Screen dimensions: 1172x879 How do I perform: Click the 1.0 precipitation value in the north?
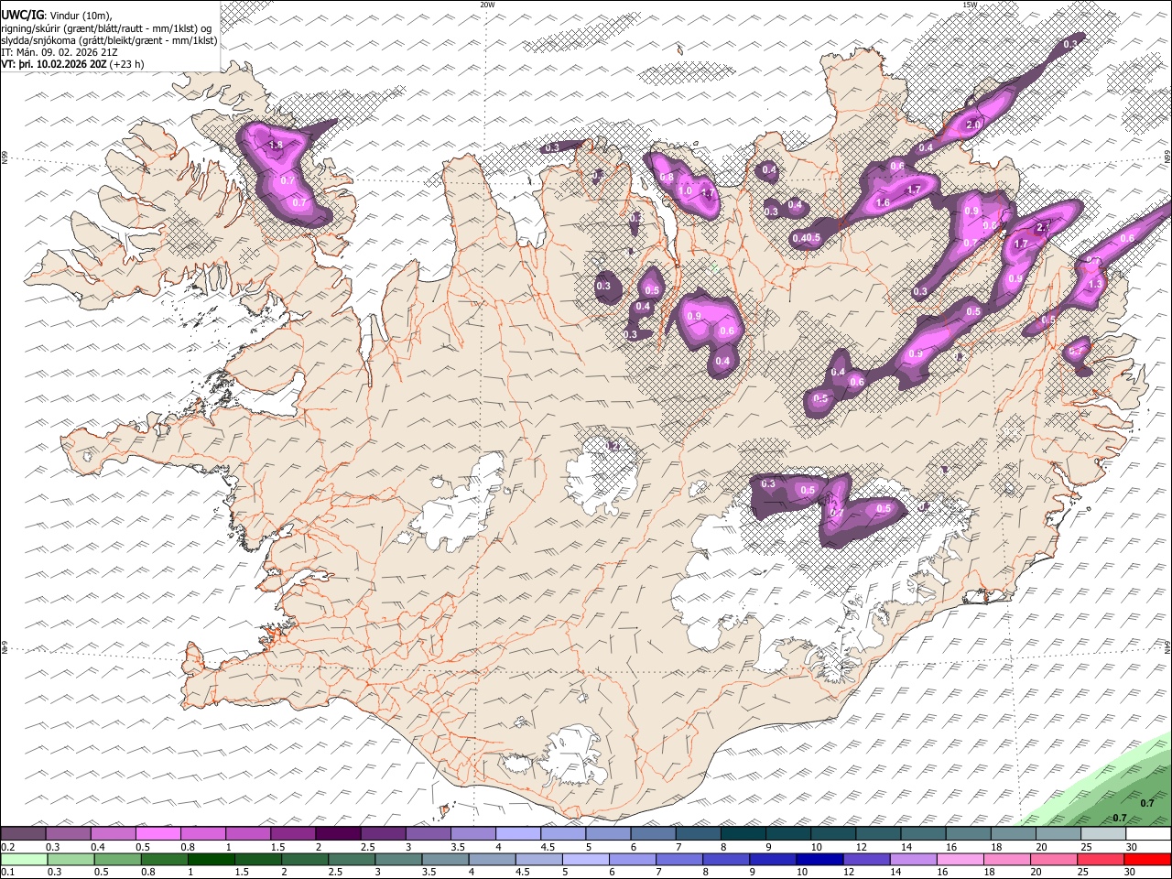tap(686, 190)
